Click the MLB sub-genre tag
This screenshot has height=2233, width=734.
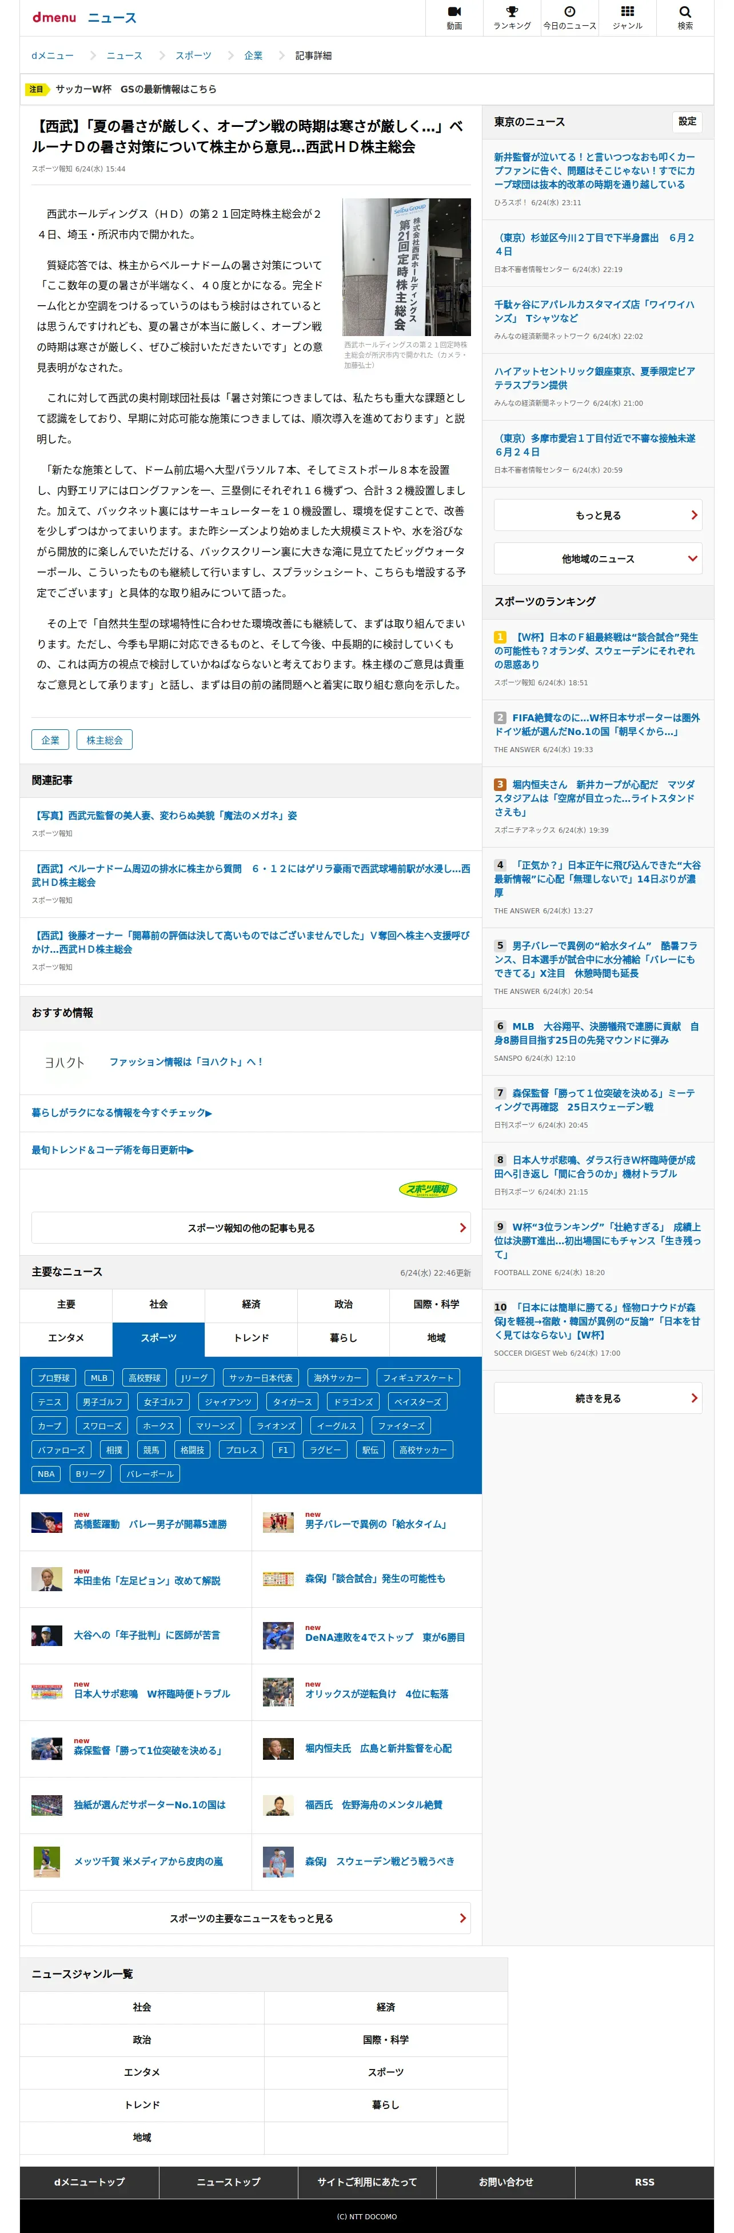pos(99,1377)
